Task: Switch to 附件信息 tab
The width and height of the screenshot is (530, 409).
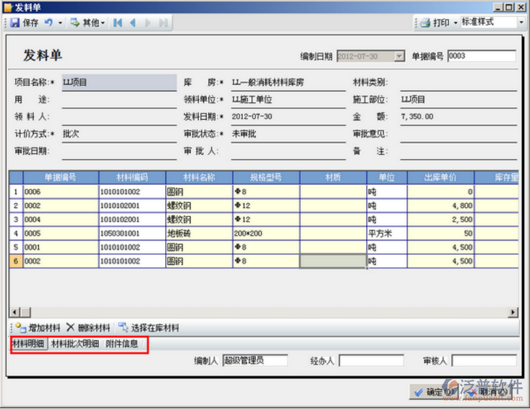Action: [x=122, y=344]
